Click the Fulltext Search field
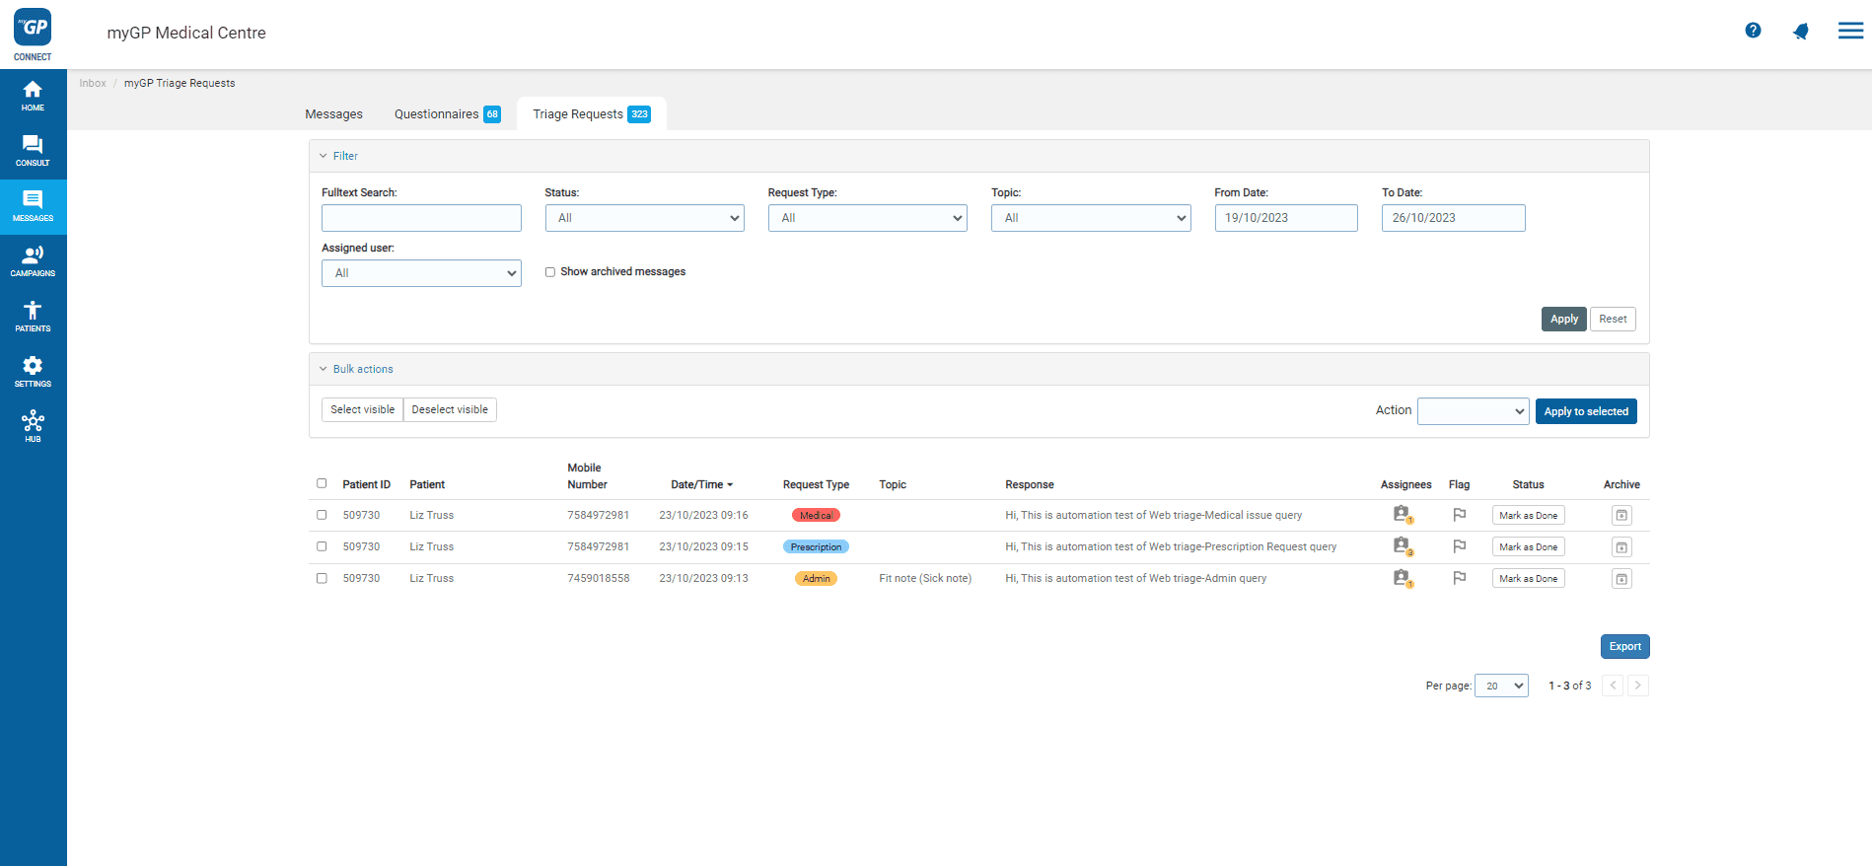Image resolution: width=1872 pixels, height=866 pixels. coord(421,218)
